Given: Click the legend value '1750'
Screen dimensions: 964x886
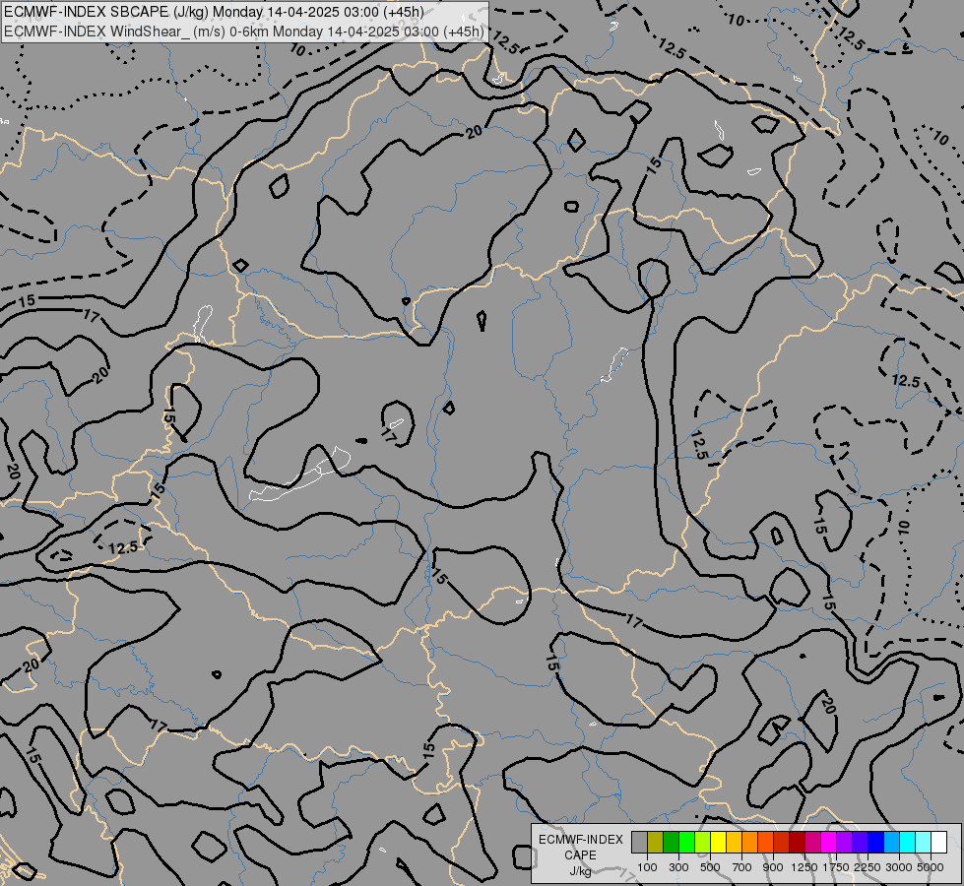Looking at the screenshot, I should point(836,867).
